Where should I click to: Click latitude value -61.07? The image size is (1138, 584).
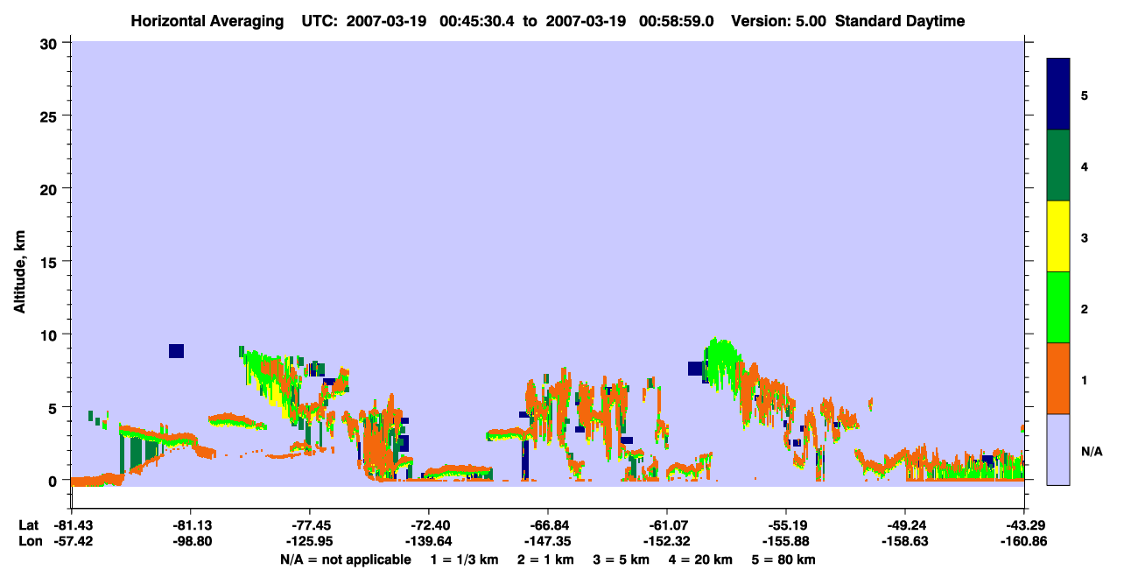click(666, 525)
